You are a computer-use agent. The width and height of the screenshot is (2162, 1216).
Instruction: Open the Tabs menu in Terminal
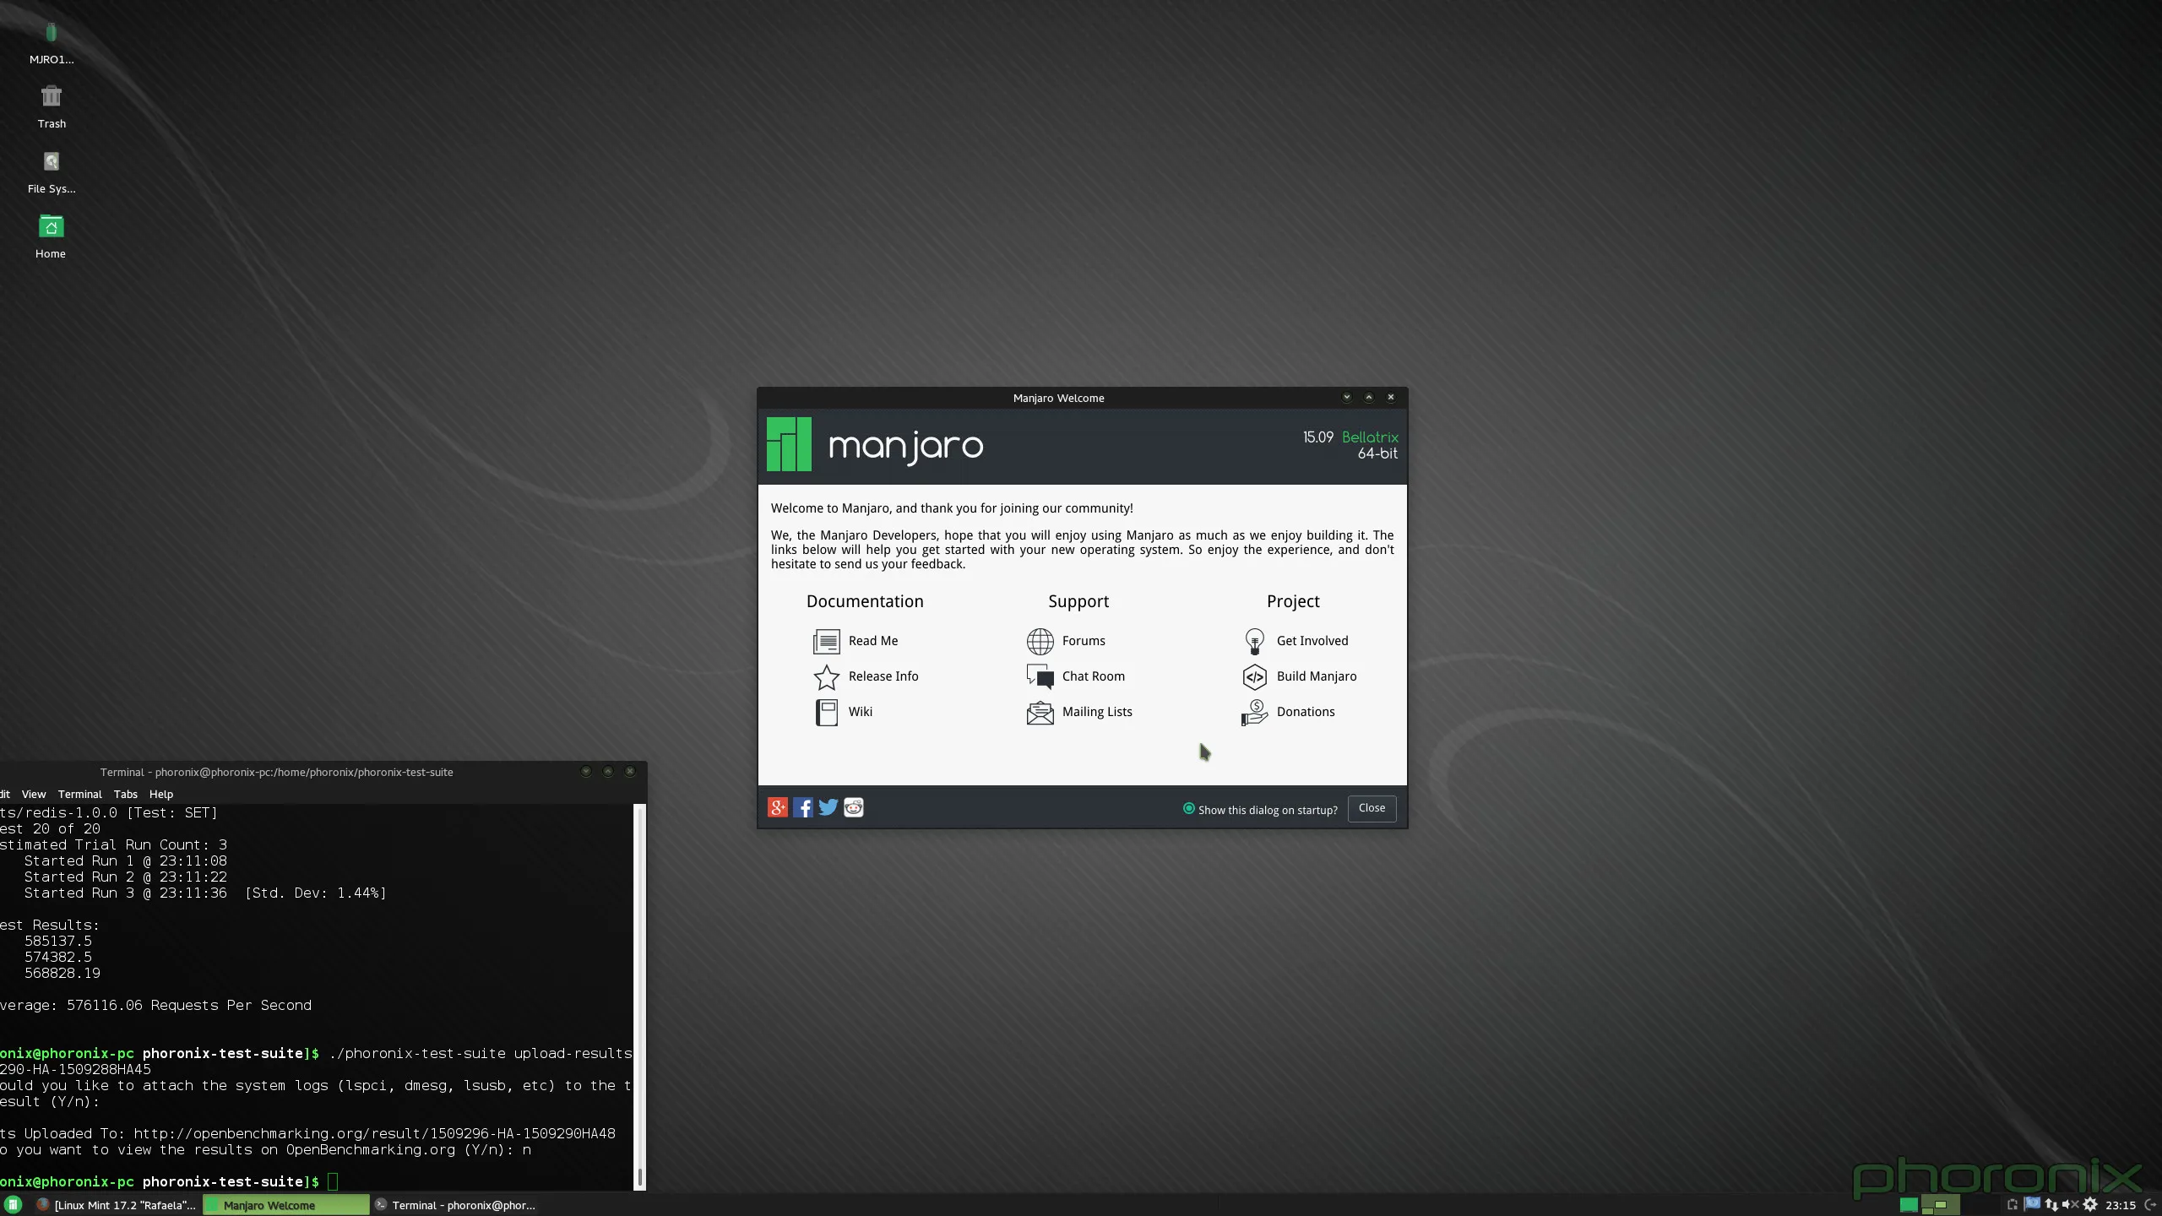click(125, 795)
